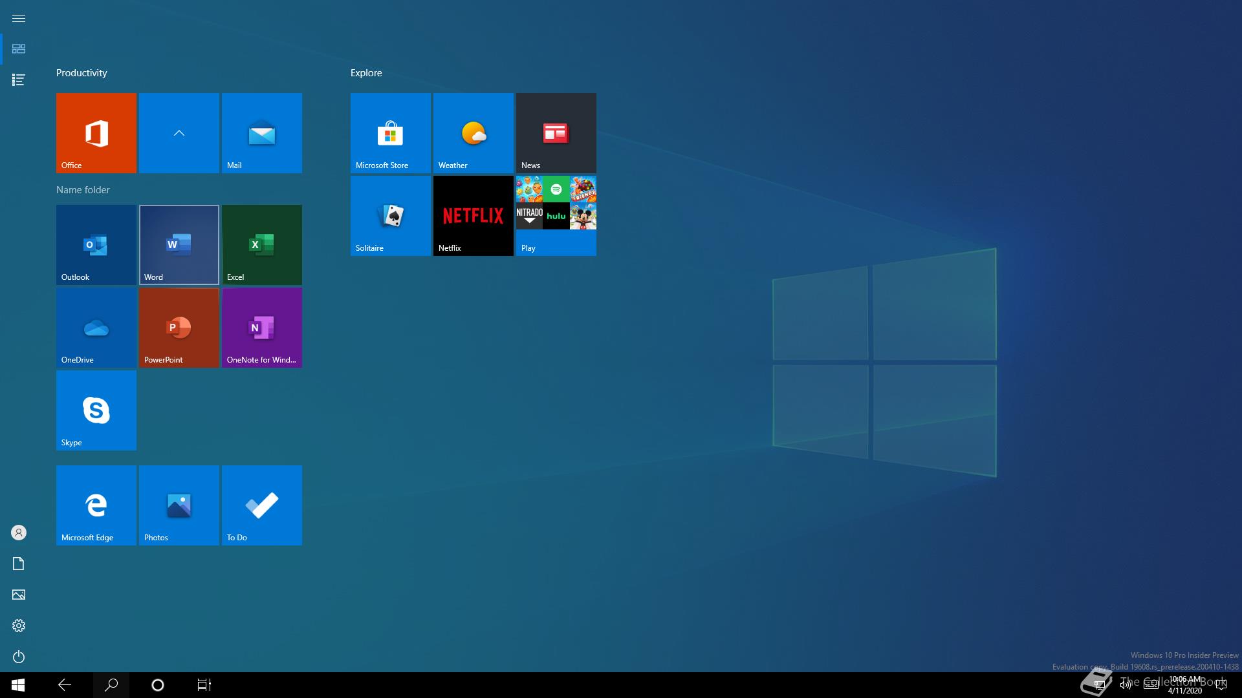1242x698 pixels.
Task: Launch Outlook from the folder
Action: (x=96, y=245)
